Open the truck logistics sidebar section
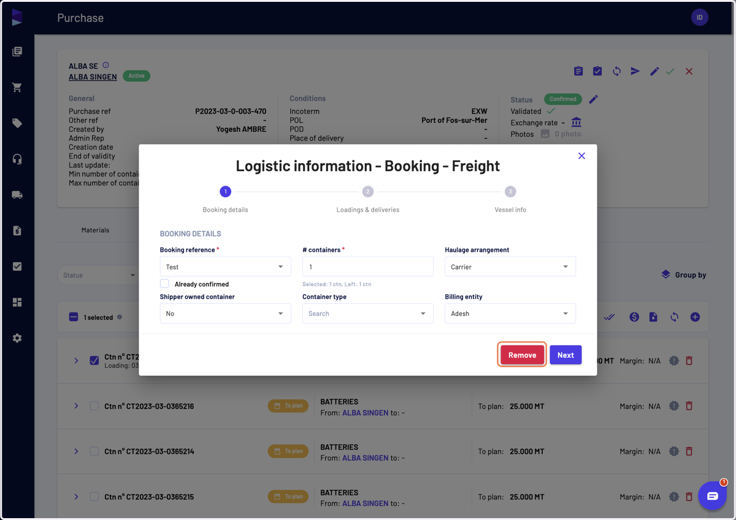The width and height of the screenshot is (736, 520). coord(17,195)
